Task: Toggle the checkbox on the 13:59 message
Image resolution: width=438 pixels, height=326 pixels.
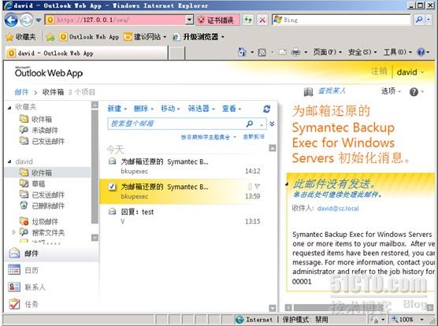Action: point(112,187)
